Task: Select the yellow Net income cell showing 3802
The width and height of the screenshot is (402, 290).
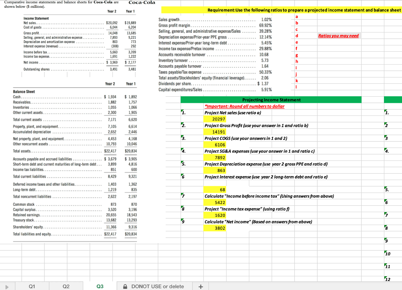Action: coord(215,228)
